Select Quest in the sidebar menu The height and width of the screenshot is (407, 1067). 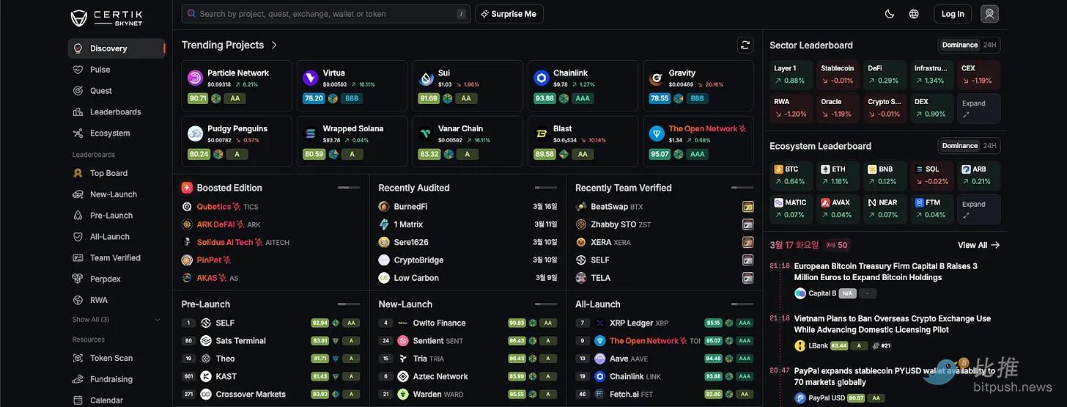click(x=100, y=91)
